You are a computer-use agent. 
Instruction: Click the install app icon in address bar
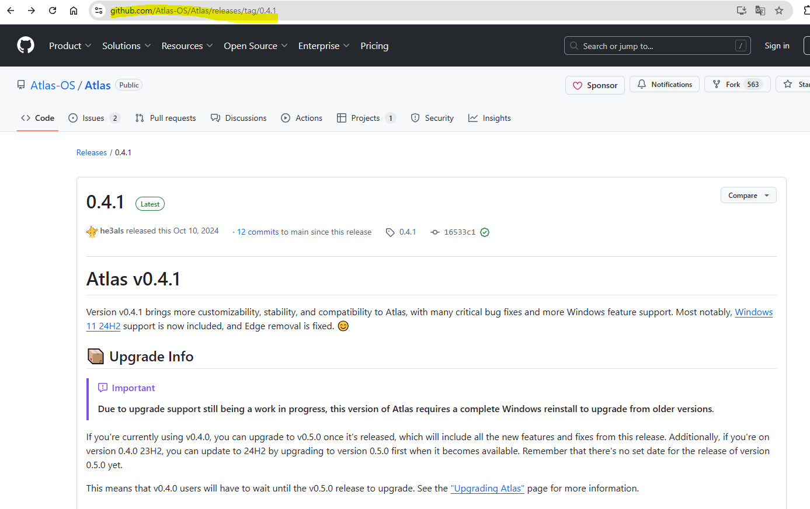pyautogui.click(x=742, y=11)
